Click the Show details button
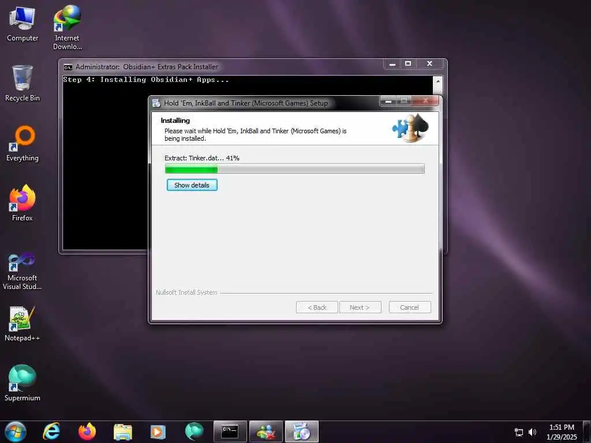 [192, 185]
